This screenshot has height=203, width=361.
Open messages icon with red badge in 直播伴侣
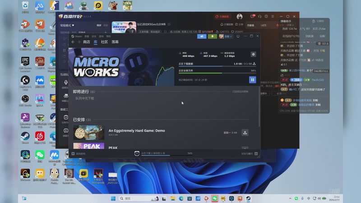coord(252,16)
